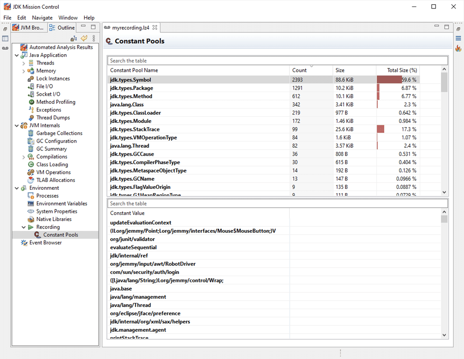Sort by Total Size (%) header

398,70
